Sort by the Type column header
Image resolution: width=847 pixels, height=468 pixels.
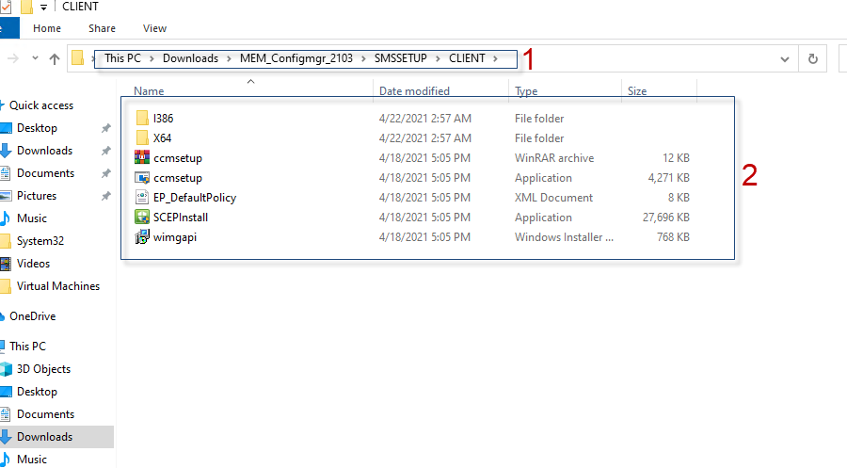[x=526, y=90]
